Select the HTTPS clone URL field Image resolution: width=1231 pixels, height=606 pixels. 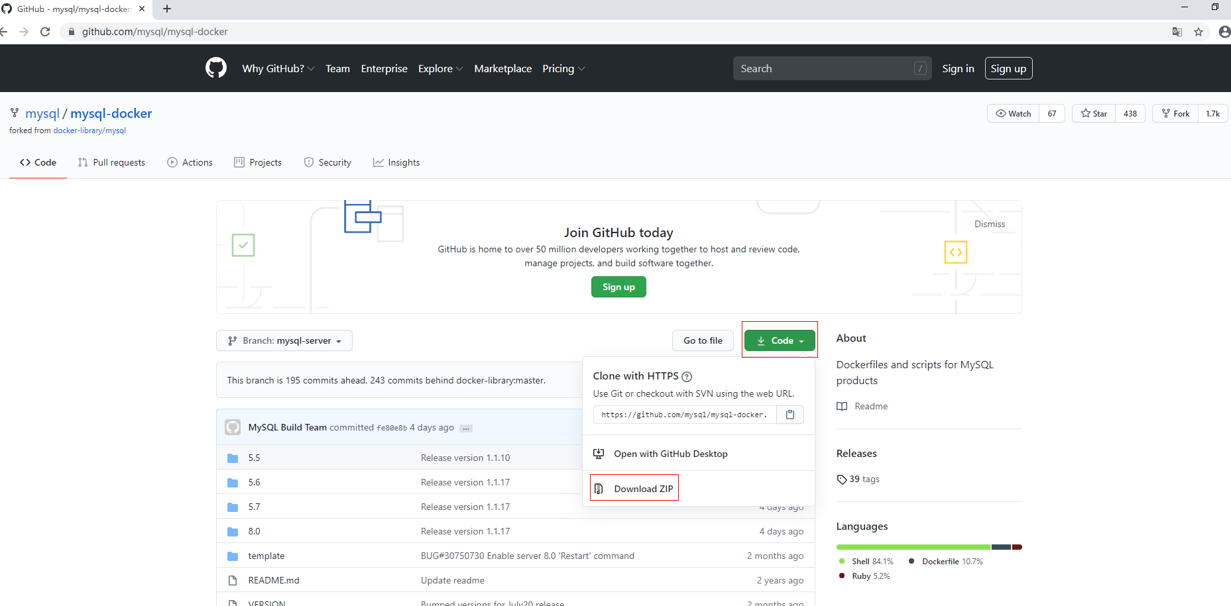pyautogui.click(x=685, y=415)
